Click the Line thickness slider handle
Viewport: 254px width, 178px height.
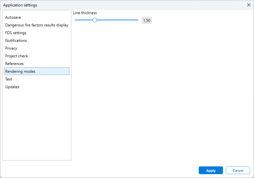click(x=95, y=20)
